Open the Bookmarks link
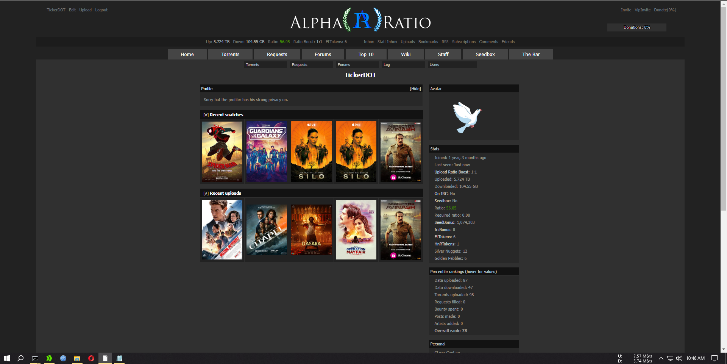This screenshot has height=364, width=727. point(428,42)
